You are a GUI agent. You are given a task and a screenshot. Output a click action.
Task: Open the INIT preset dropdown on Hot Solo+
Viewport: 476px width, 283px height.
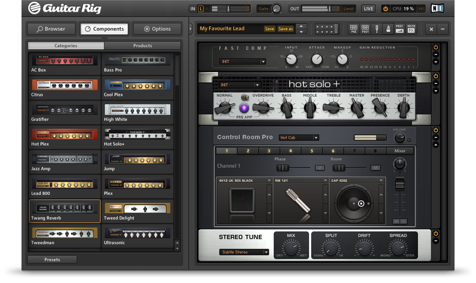point(239,85)
